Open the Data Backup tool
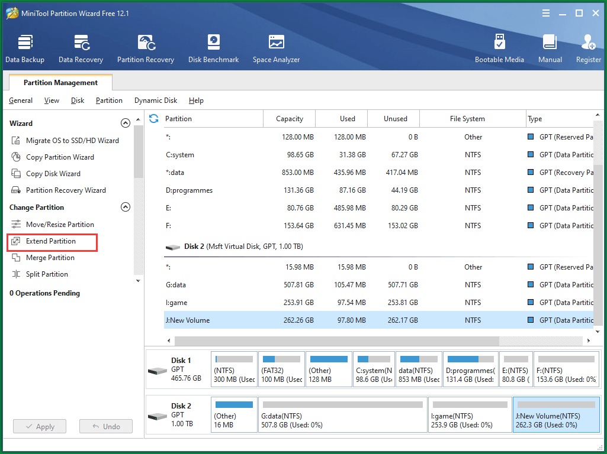 click(25, 49)
